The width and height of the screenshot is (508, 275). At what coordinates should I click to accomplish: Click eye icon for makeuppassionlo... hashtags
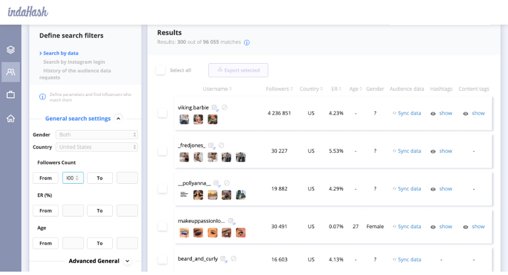pyautogui.click(x=433, y=227)
